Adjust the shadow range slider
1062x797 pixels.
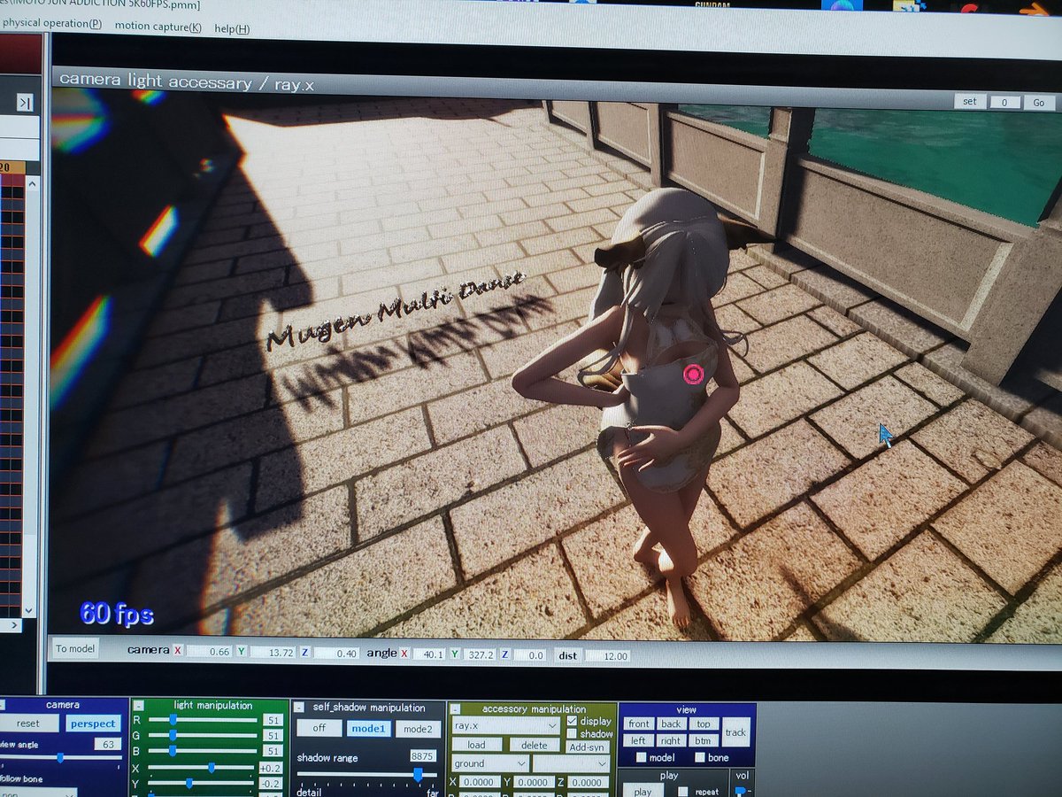(367, 775)
